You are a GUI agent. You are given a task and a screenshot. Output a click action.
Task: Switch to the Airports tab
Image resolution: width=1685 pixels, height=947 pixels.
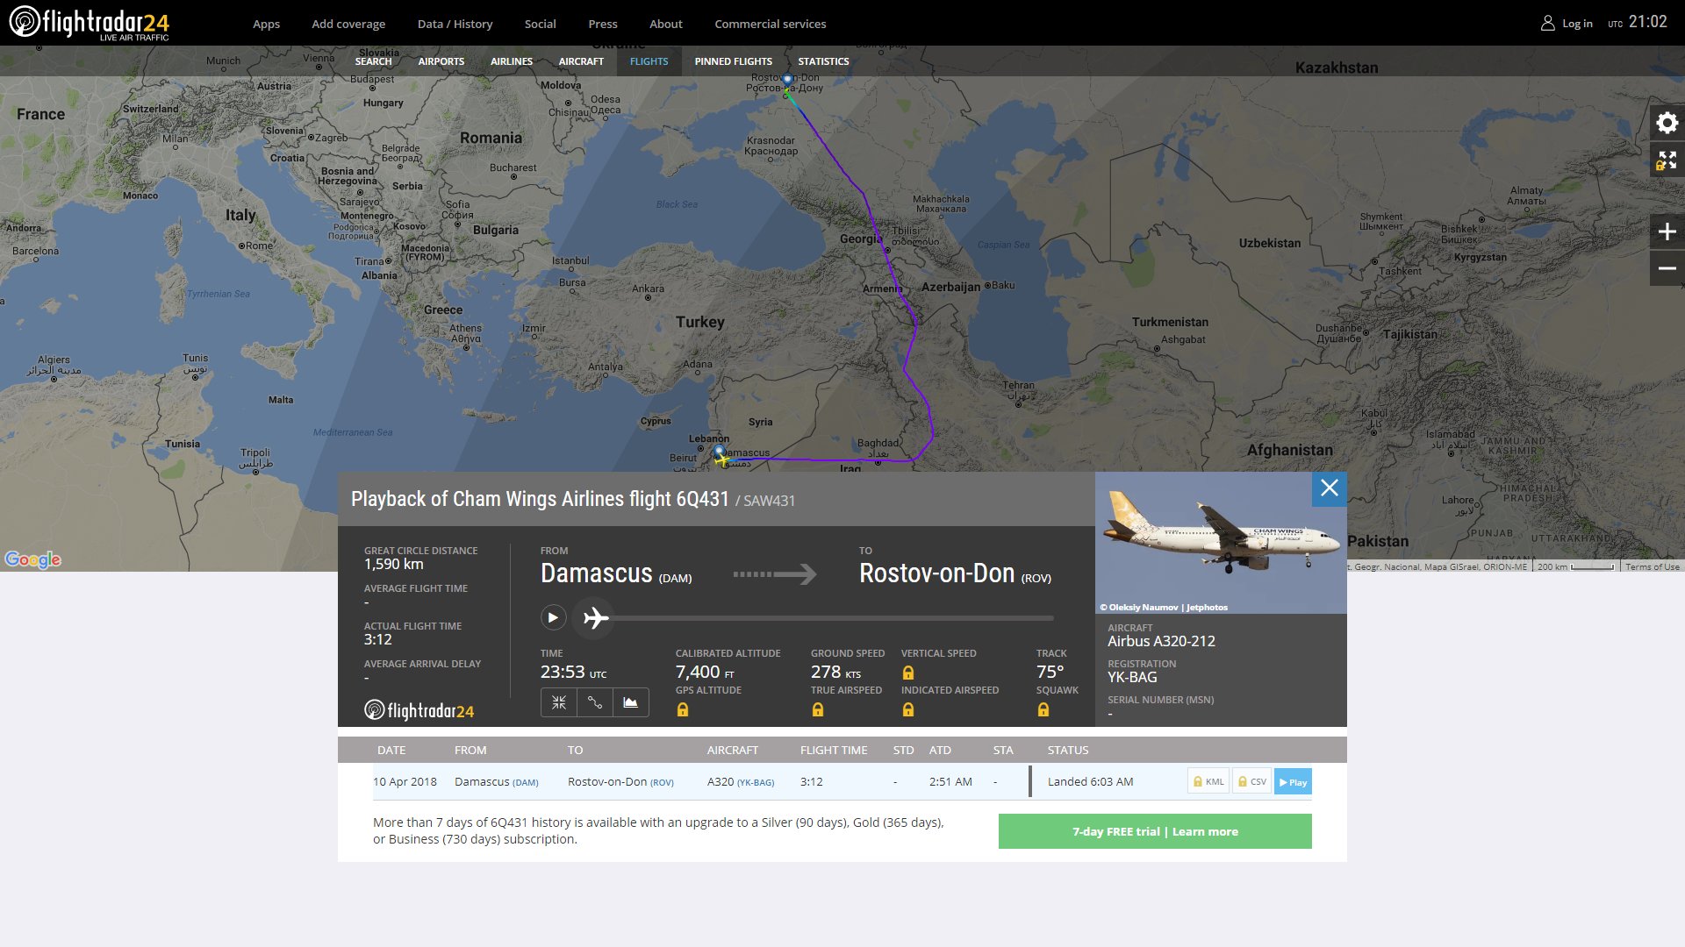441,61
